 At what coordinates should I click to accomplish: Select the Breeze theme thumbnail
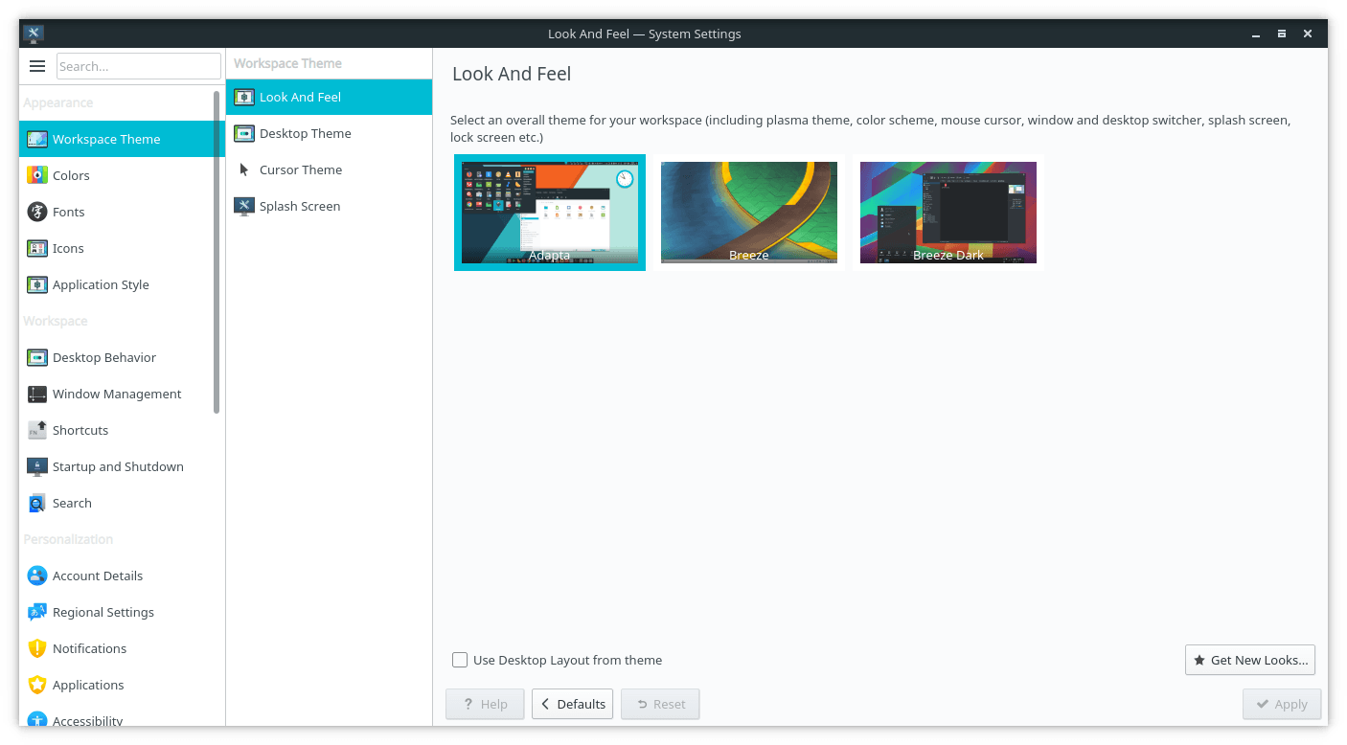click(x=749, y=213)
